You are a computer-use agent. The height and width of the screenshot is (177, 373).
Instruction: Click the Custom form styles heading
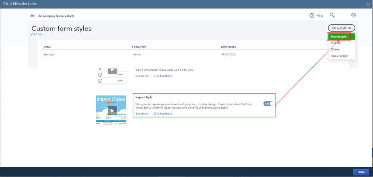click(61, 29)
